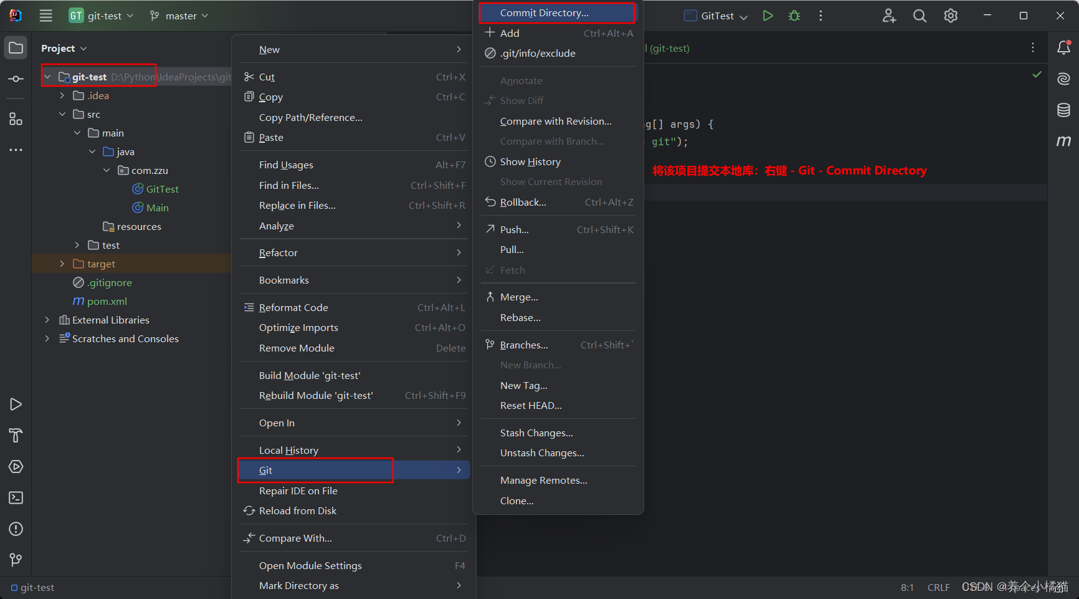1079x599 pixels.
Task: Select pom.xml in project tree
Action: [x=100, y=301]
